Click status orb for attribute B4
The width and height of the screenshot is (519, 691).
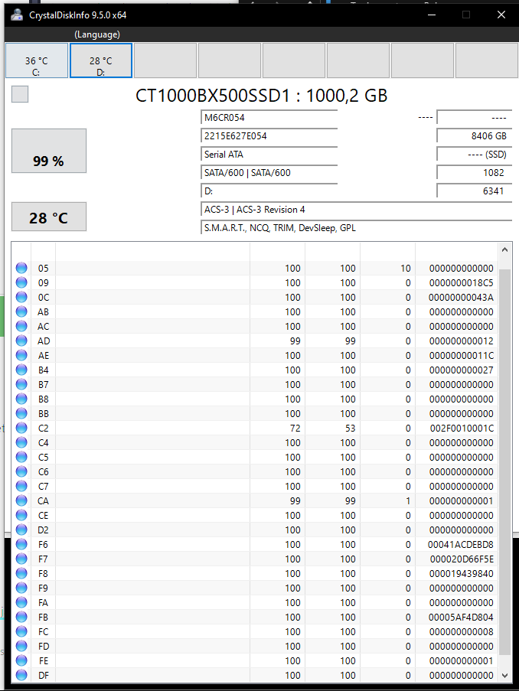[21, 370]
